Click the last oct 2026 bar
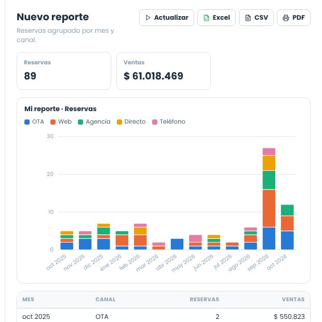Viewport: 322px width, 322px height. pyautogui.click(x=287, y=227)
